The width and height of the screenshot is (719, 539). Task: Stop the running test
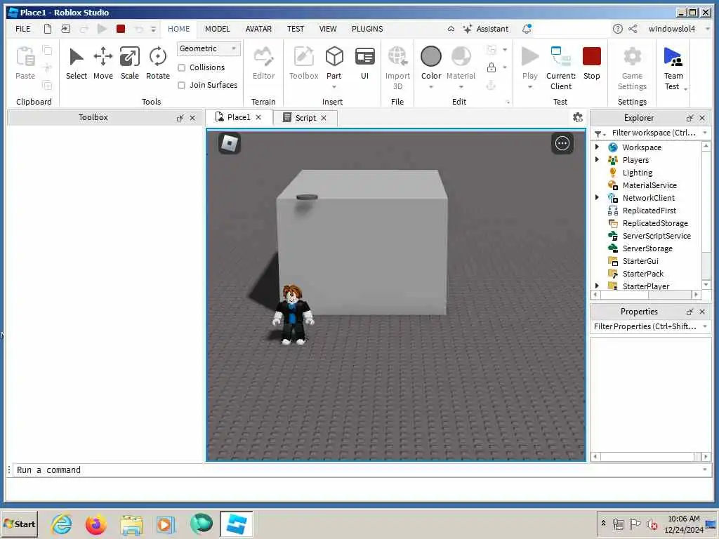[591, 63]
